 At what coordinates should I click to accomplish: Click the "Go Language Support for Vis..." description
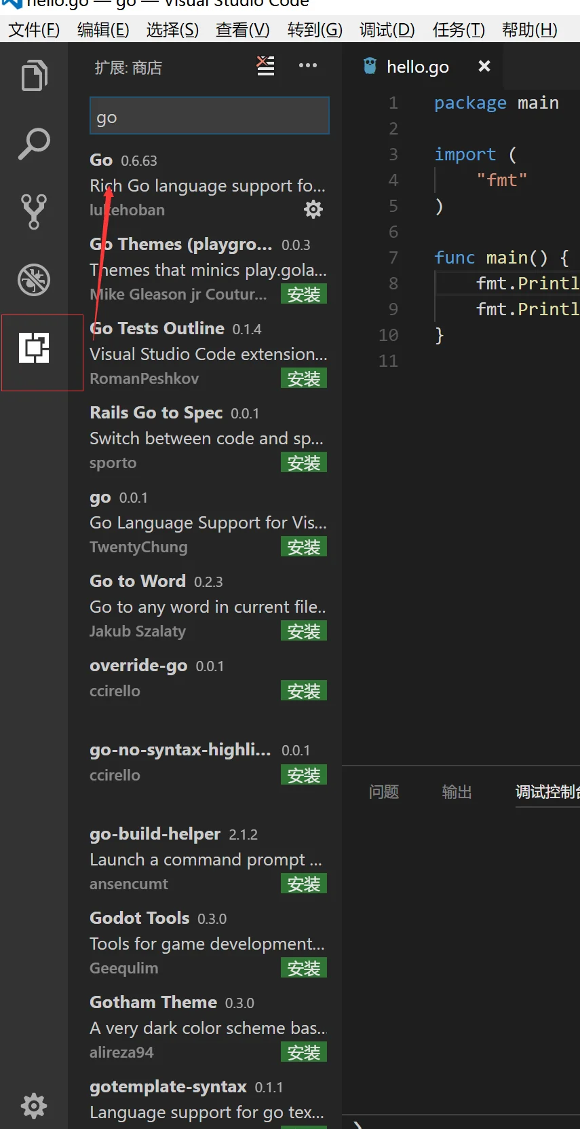(x=208, y=523)
